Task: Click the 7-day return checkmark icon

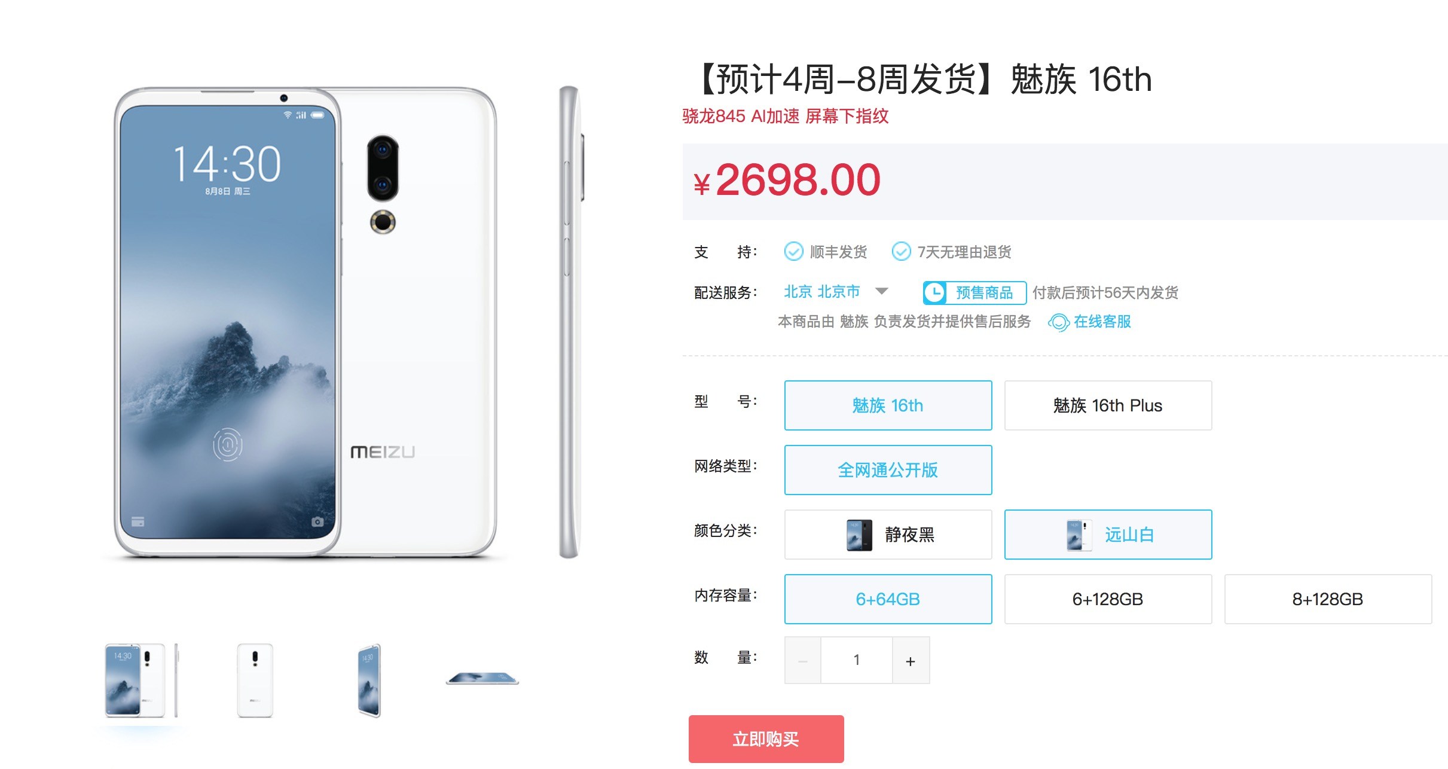Action: (x=901, y=252)
